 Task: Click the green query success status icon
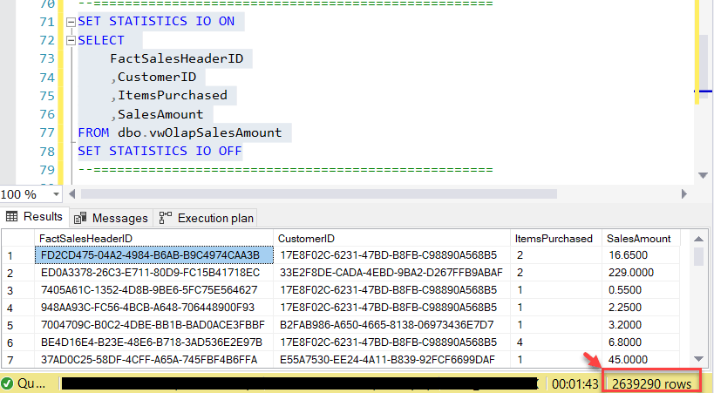[x=7, y=383]
